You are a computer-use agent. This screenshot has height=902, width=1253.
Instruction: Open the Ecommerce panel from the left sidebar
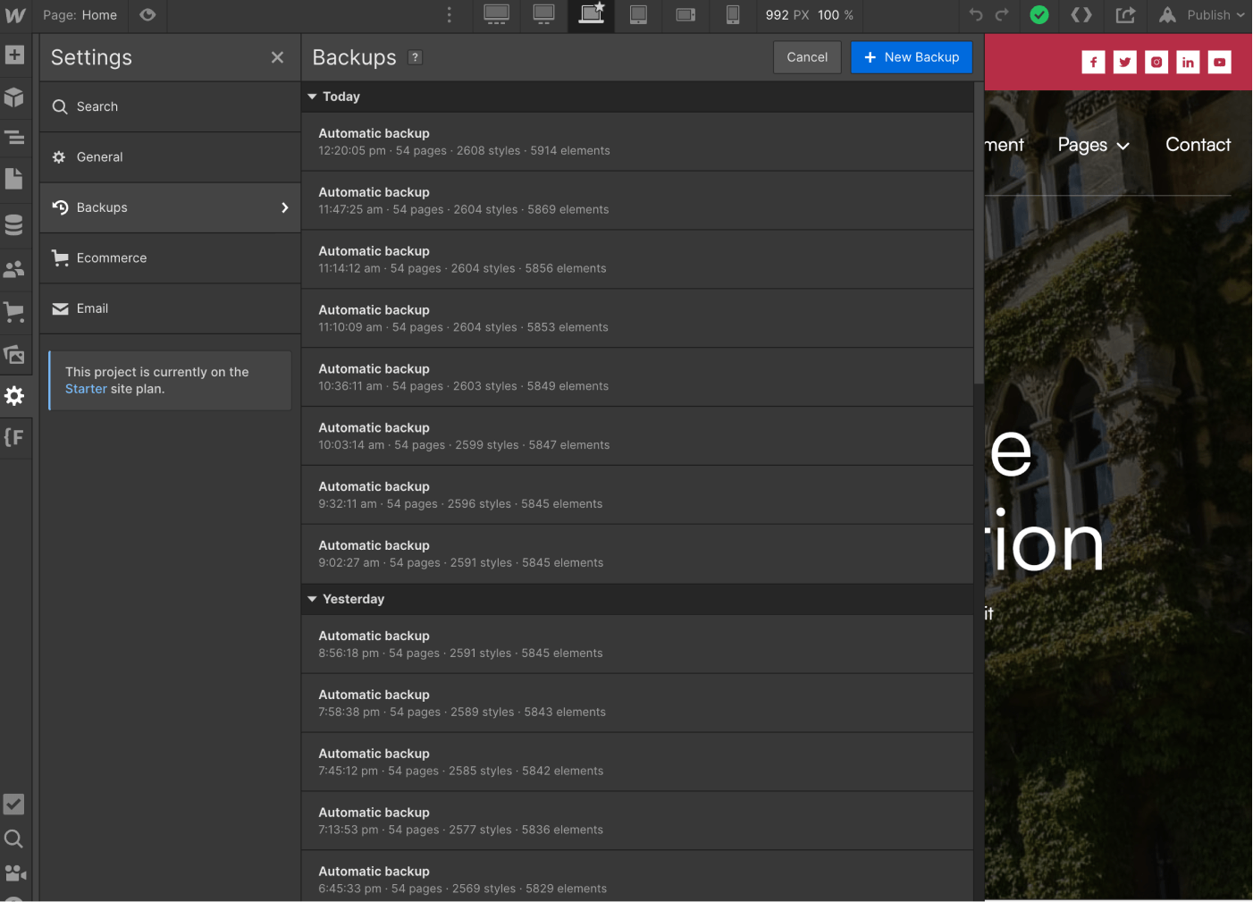coord(14,311)
